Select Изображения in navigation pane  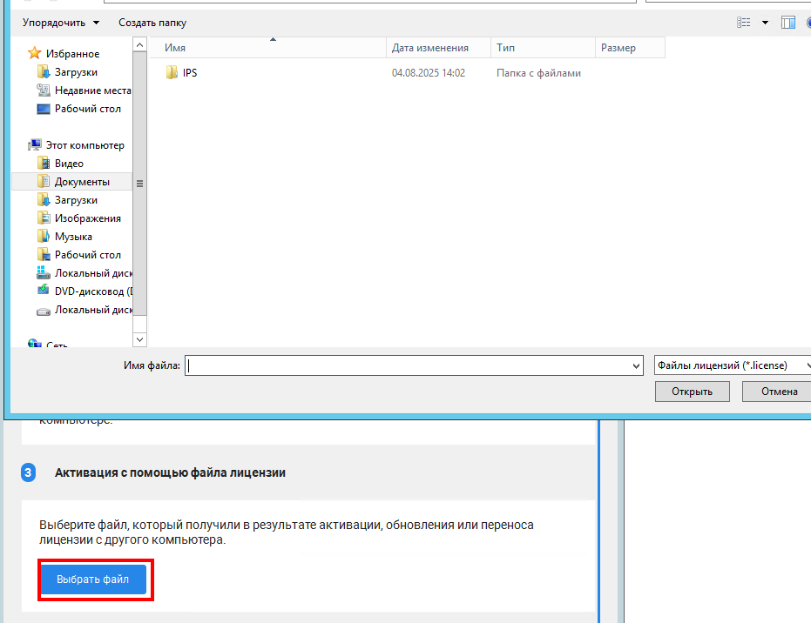(x=87, y=218)
